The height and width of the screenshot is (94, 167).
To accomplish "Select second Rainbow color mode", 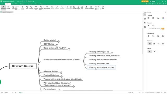I will [x=154, y=44].
